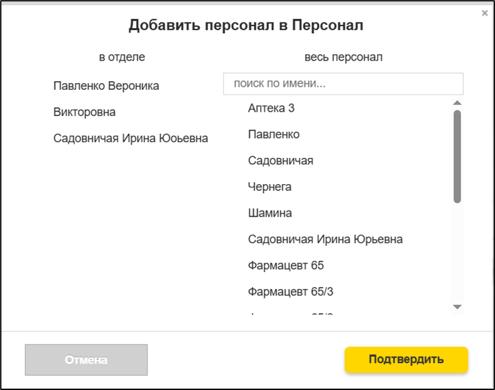495x390 pixels.
Task: Choose 'Павленко' from the весь персонал list
Action: pos(274,134)
